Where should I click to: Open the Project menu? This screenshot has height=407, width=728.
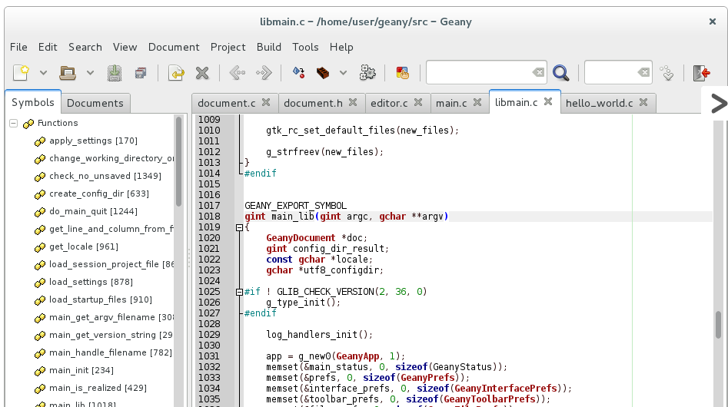point(228,48)
